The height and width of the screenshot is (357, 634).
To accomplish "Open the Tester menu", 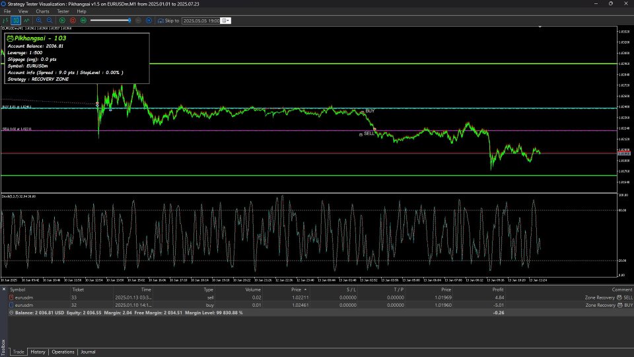I will click(63, 11).
